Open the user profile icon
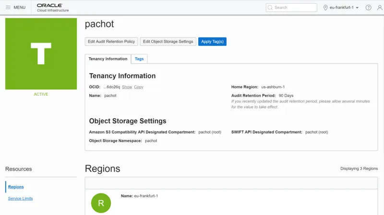The width and height of the screenshot is (384, 215). (380, 8)
